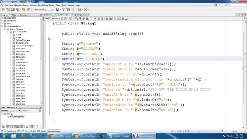This screenshot has height=139, width=247.
Task: Toggle Navigator inner classes filter
Action: pyautogui.click(x=22, y=127)
